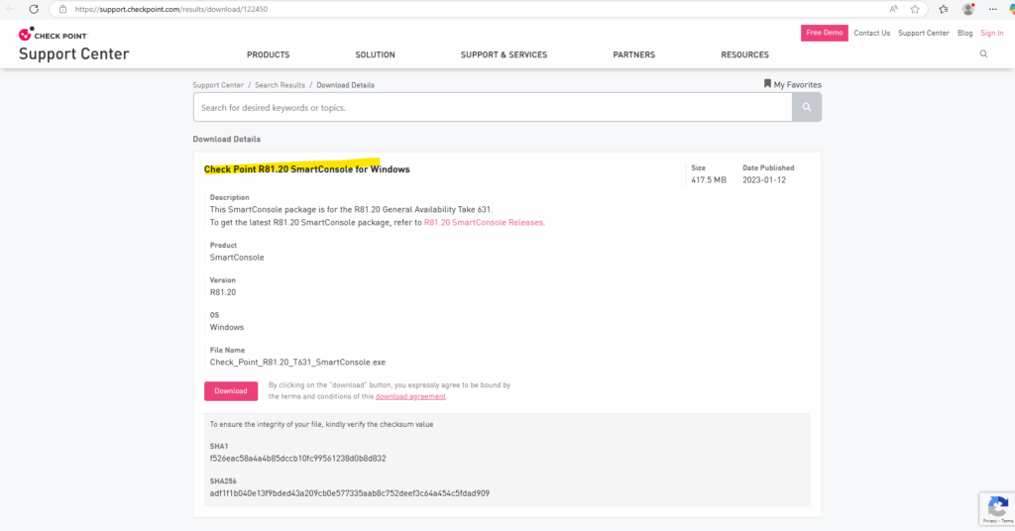Add page to favorites with star icon

tap(915, 9)
